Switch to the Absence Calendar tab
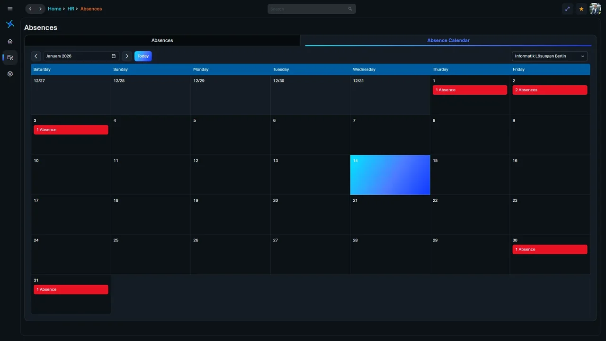Image resolution: width=606 pixels, height=341 pixels. click(x=448, y=41)
